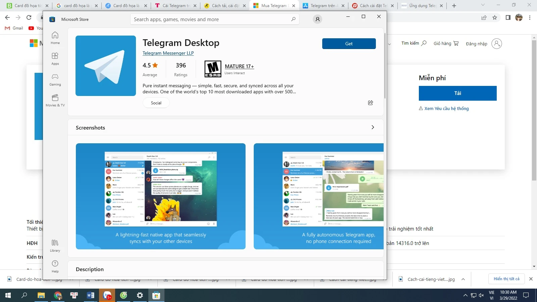This screenshot has height=302, width=537.
Task: Click the Social category tag
Action: pos(156,103)
